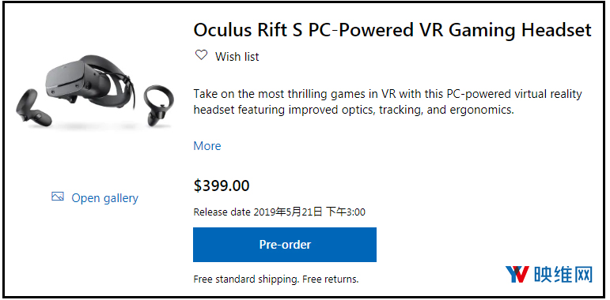Click the Open gallery picture icon

pyautogui.click(x=58, y=197)
